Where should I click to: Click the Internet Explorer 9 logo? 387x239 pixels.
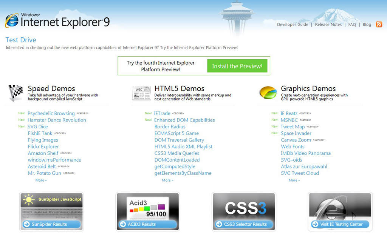(x=57, y=21)
